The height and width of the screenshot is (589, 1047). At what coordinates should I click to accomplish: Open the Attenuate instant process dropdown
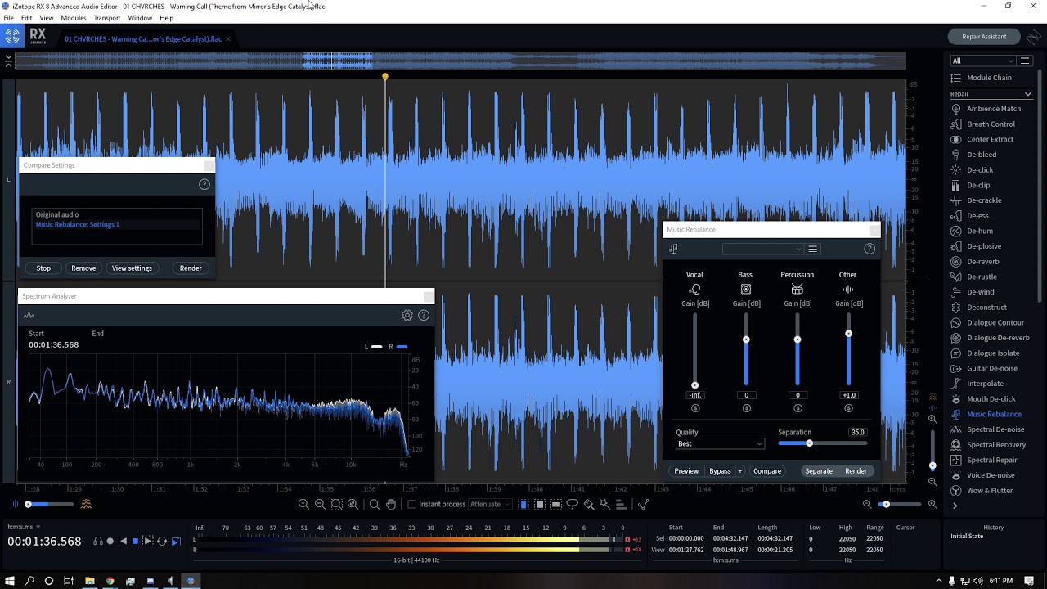(x=489, y=505)
